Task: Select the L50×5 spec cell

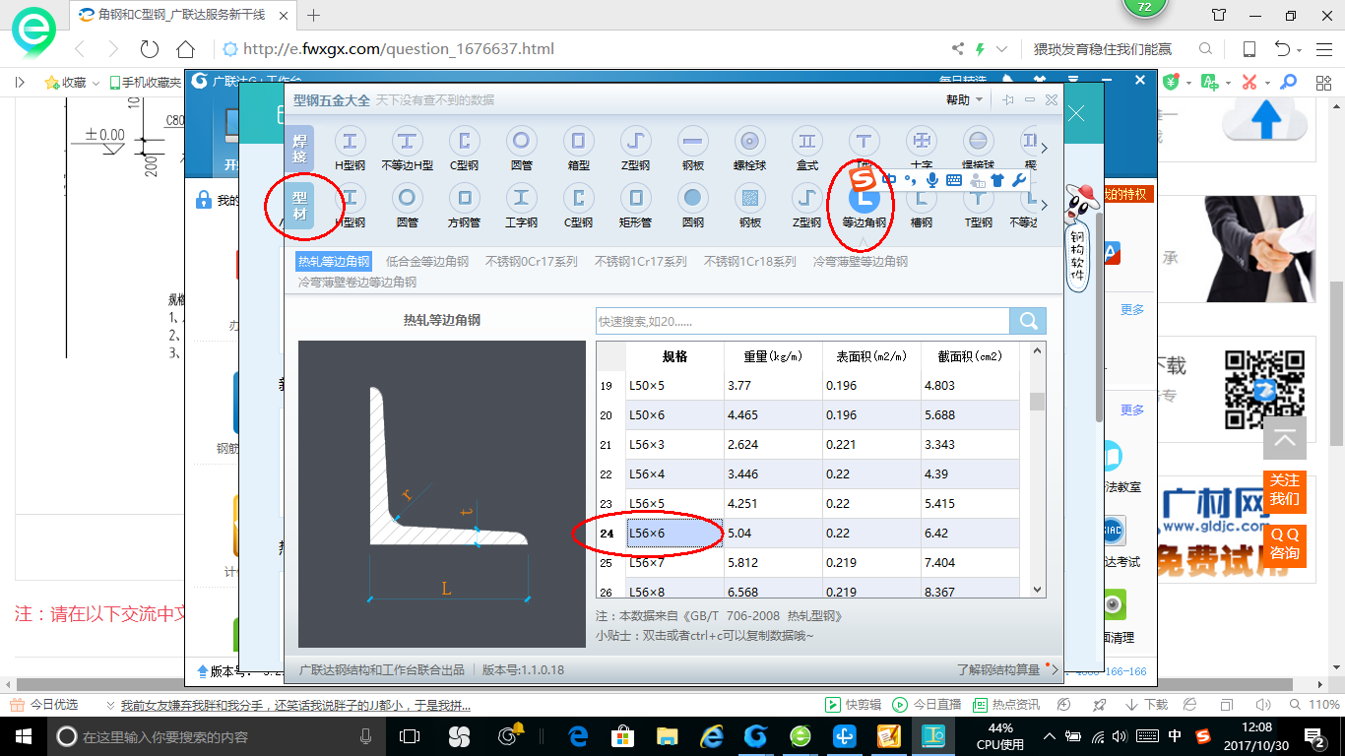Action: [674, 386]
